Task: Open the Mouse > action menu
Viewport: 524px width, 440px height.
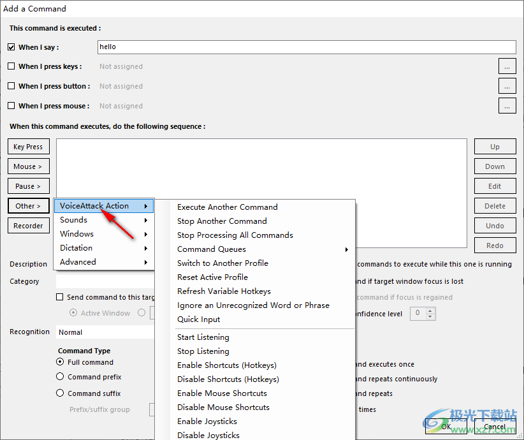Action: (x=29, y=166)
